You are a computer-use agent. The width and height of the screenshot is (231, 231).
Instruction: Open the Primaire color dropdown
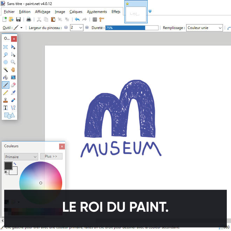(21, 157)
